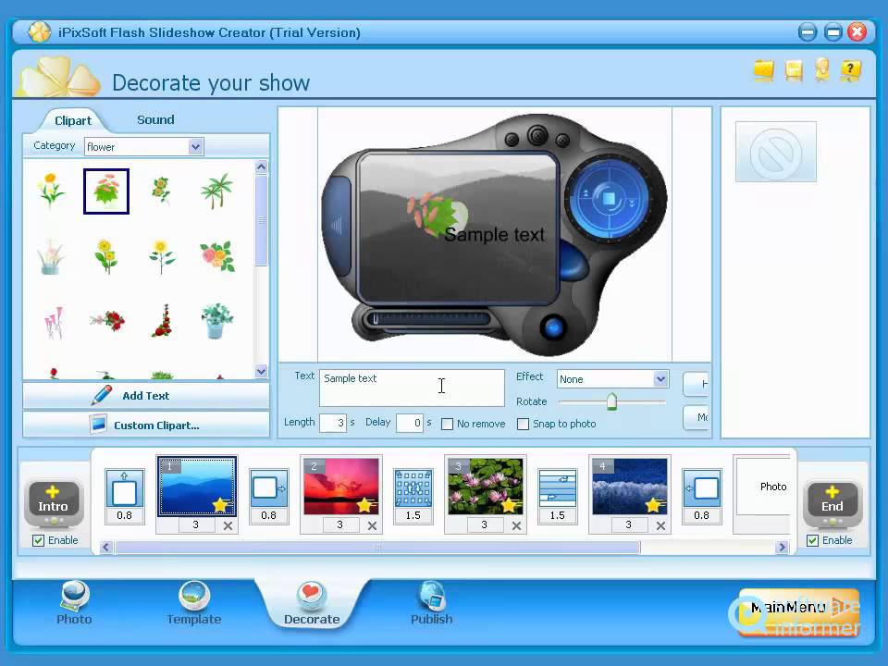Click the registration ribbon icon
This screenshot has width=888, height=666.
[x=821, y=70]
